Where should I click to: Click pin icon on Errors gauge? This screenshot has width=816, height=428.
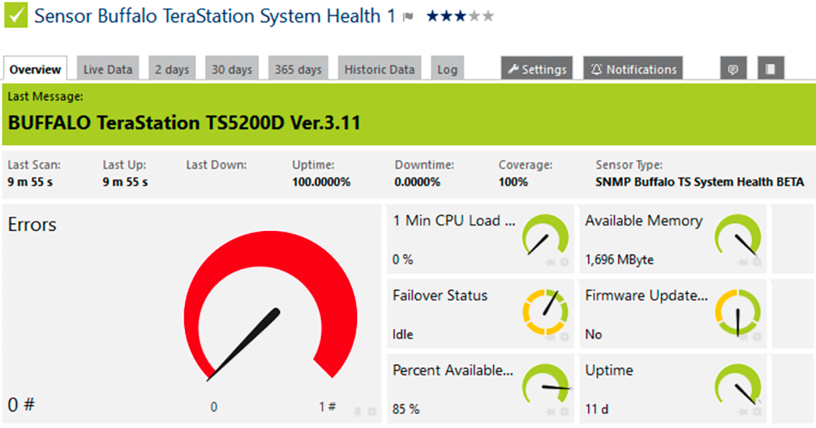358,412
